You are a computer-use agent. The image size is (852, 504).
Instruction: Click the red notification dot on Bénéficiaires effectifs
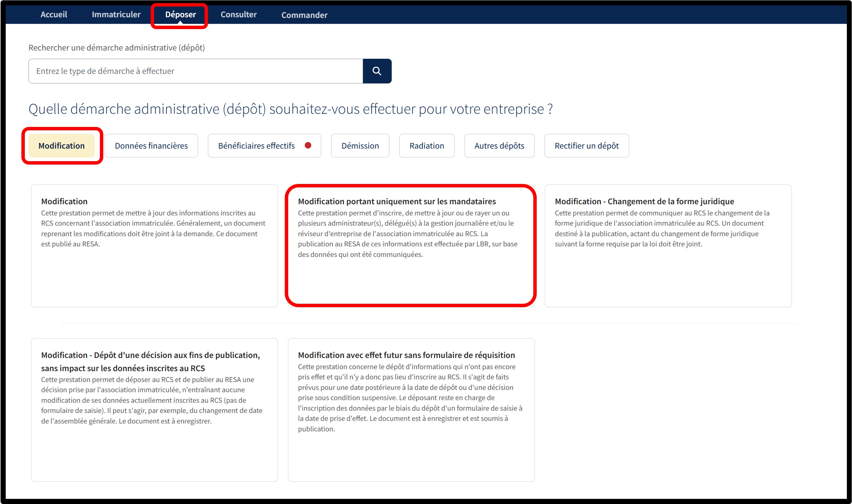308,145
